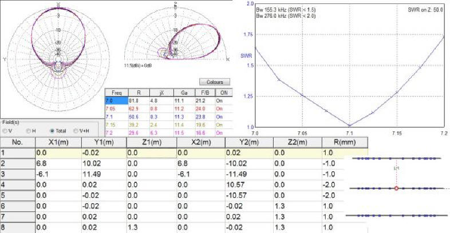Open the Colours button

215,82
